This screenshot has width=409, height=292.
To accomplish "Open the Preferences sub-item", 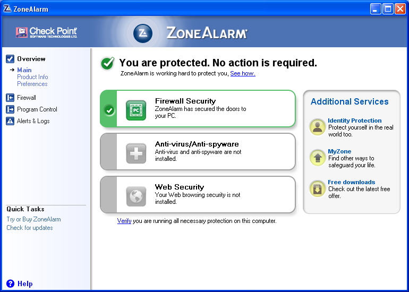I will pyautogui.click(x=32, y=84).
